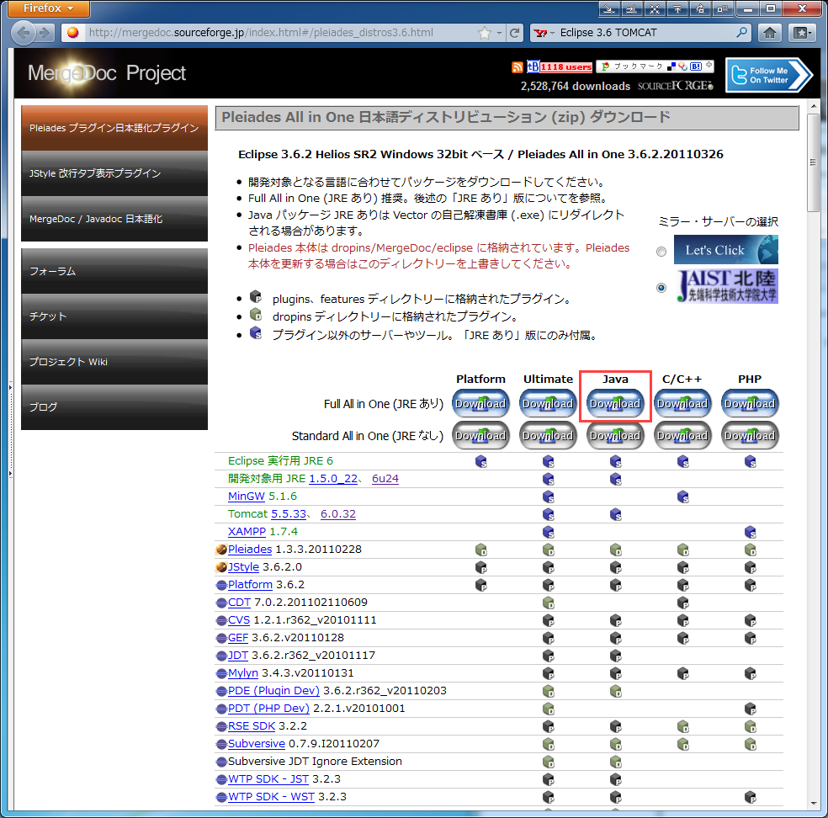828x818 pixels.
Task: Open the PDE (Plugin Dev) link
Action: tap(273, 691)
